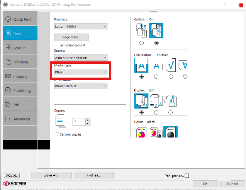Click the Cancel button
The width and height of the screenshot is (246, 190).
tap(232, 184)
